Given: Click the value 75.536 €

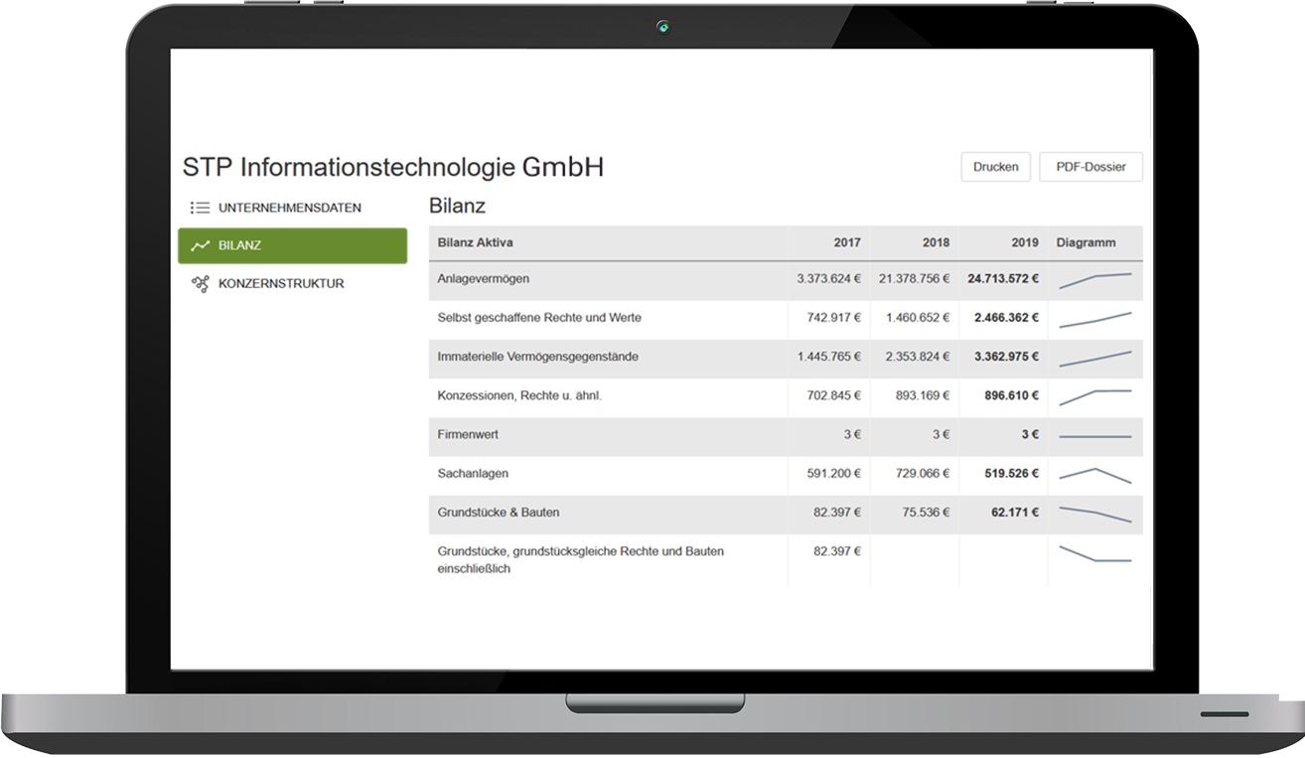Looking at the screenshot, I should (927, 513).
